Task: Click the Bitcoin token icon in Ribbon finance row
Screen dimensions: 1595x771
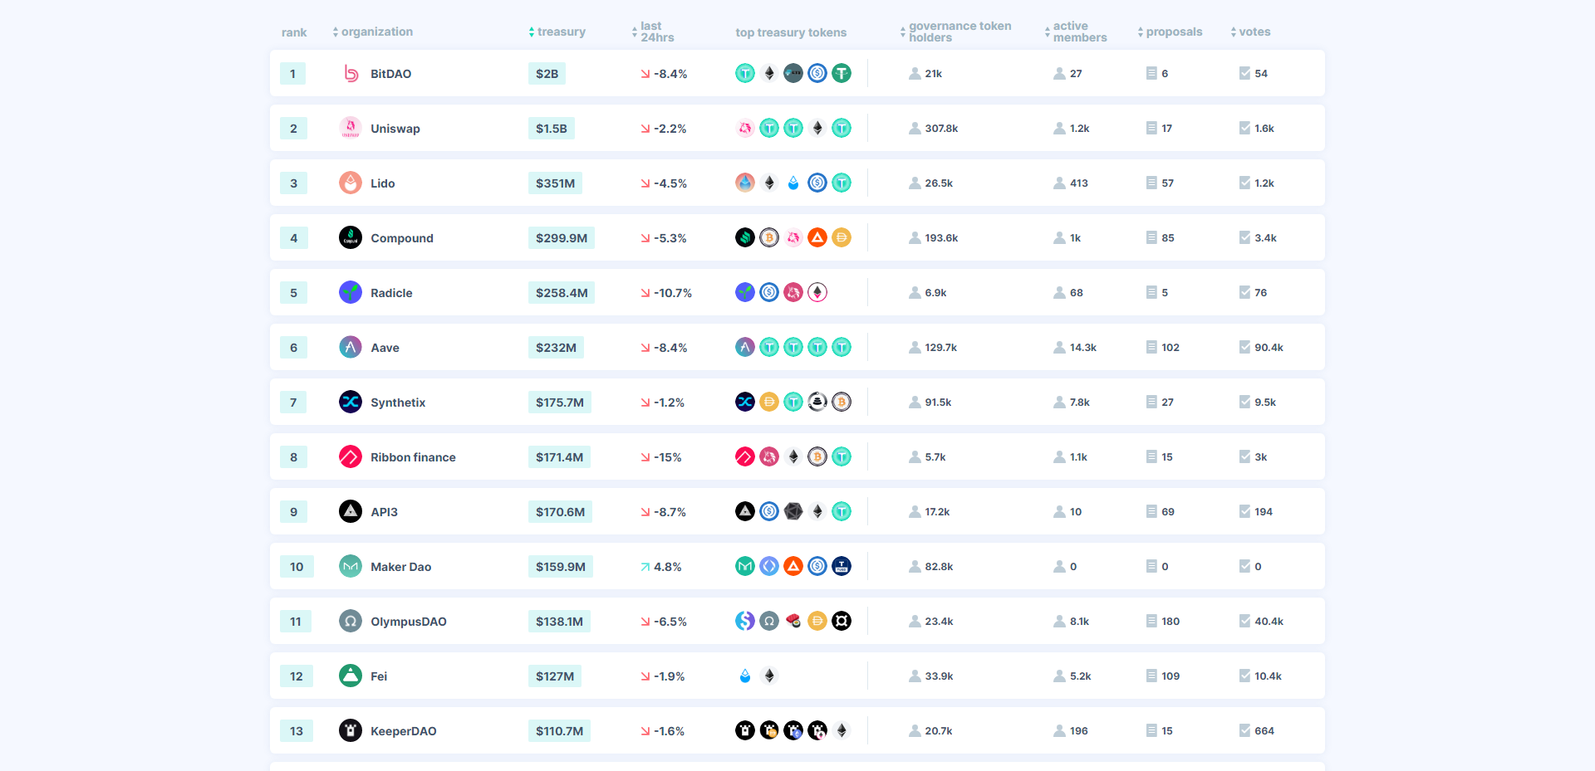Action: 817,456
